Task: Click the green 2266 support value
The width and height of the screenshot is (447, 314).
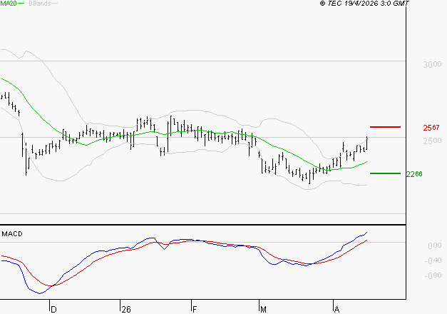Action: [x=414, y=174]
